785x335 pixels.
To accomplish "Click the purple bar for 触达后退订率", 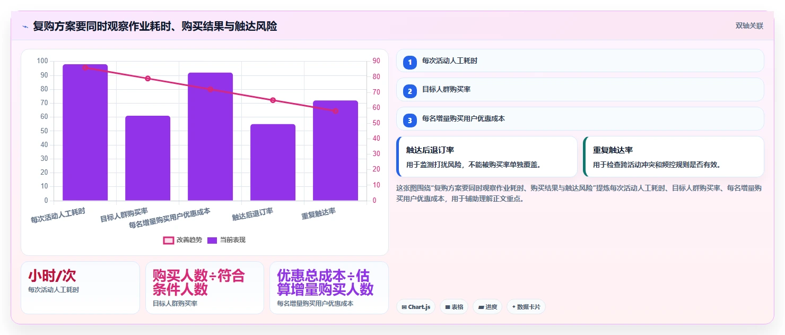I will click(x=273, y=162).
